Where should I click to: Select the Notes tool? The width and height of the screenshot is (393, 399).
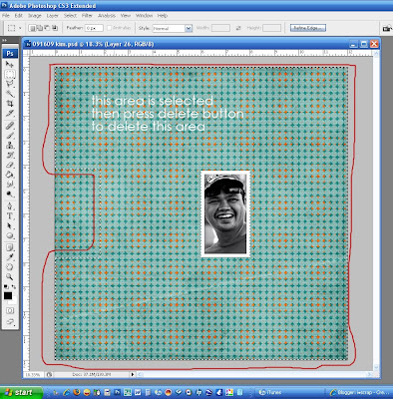[10, 247]
